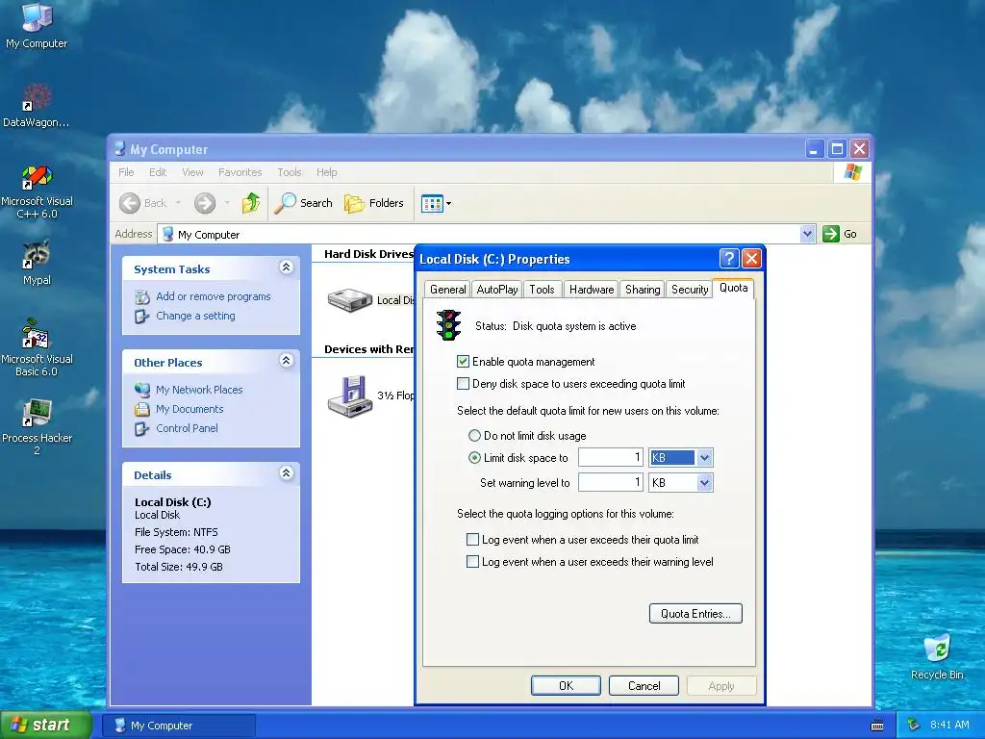Click the Apply button
The image size is (985, 739).
[x=721, y=685]
